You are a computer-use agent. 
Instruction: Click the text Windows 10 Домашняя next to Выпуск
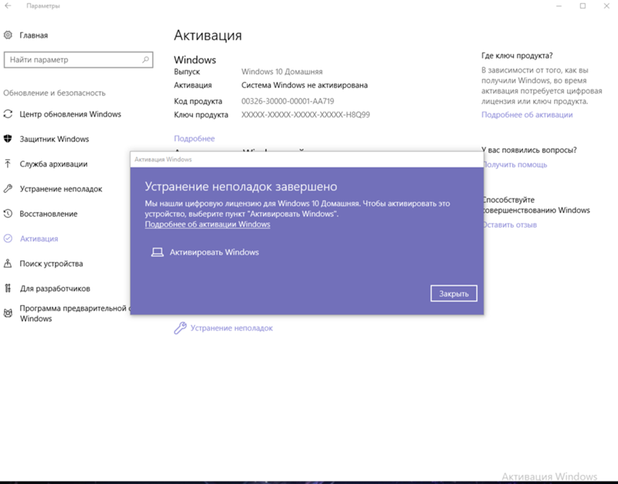282,72
